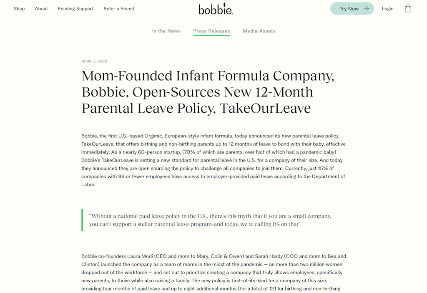This screenshot has width=427, height=293.
Task: Click the green vertical bar beside the quote
Action: tap(82, 220)
